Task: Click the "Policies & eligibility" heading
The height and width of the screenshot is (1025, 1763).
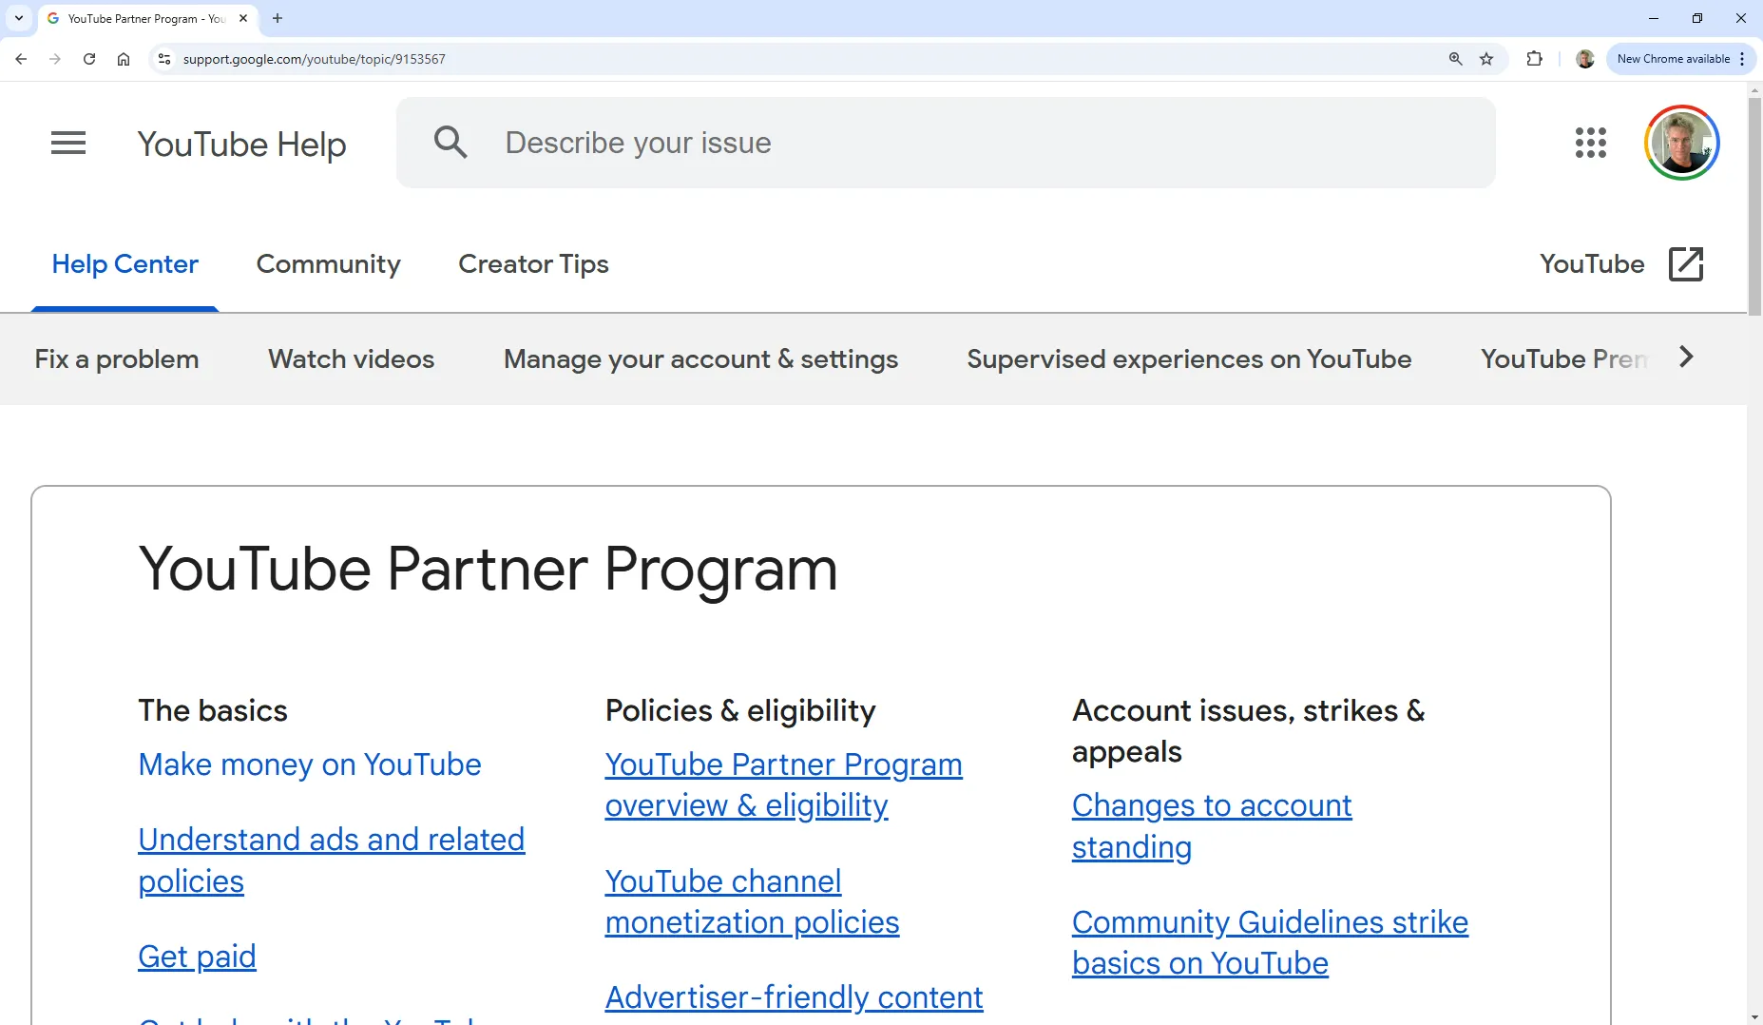Action: (740, 711)
